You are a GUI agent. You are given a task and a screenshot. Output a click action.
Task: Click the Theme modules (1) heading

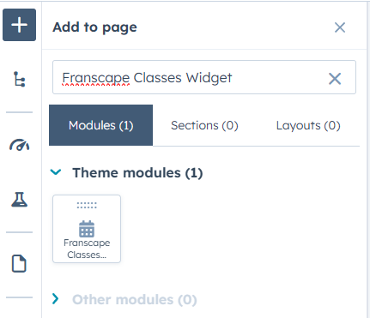point(137,172)
